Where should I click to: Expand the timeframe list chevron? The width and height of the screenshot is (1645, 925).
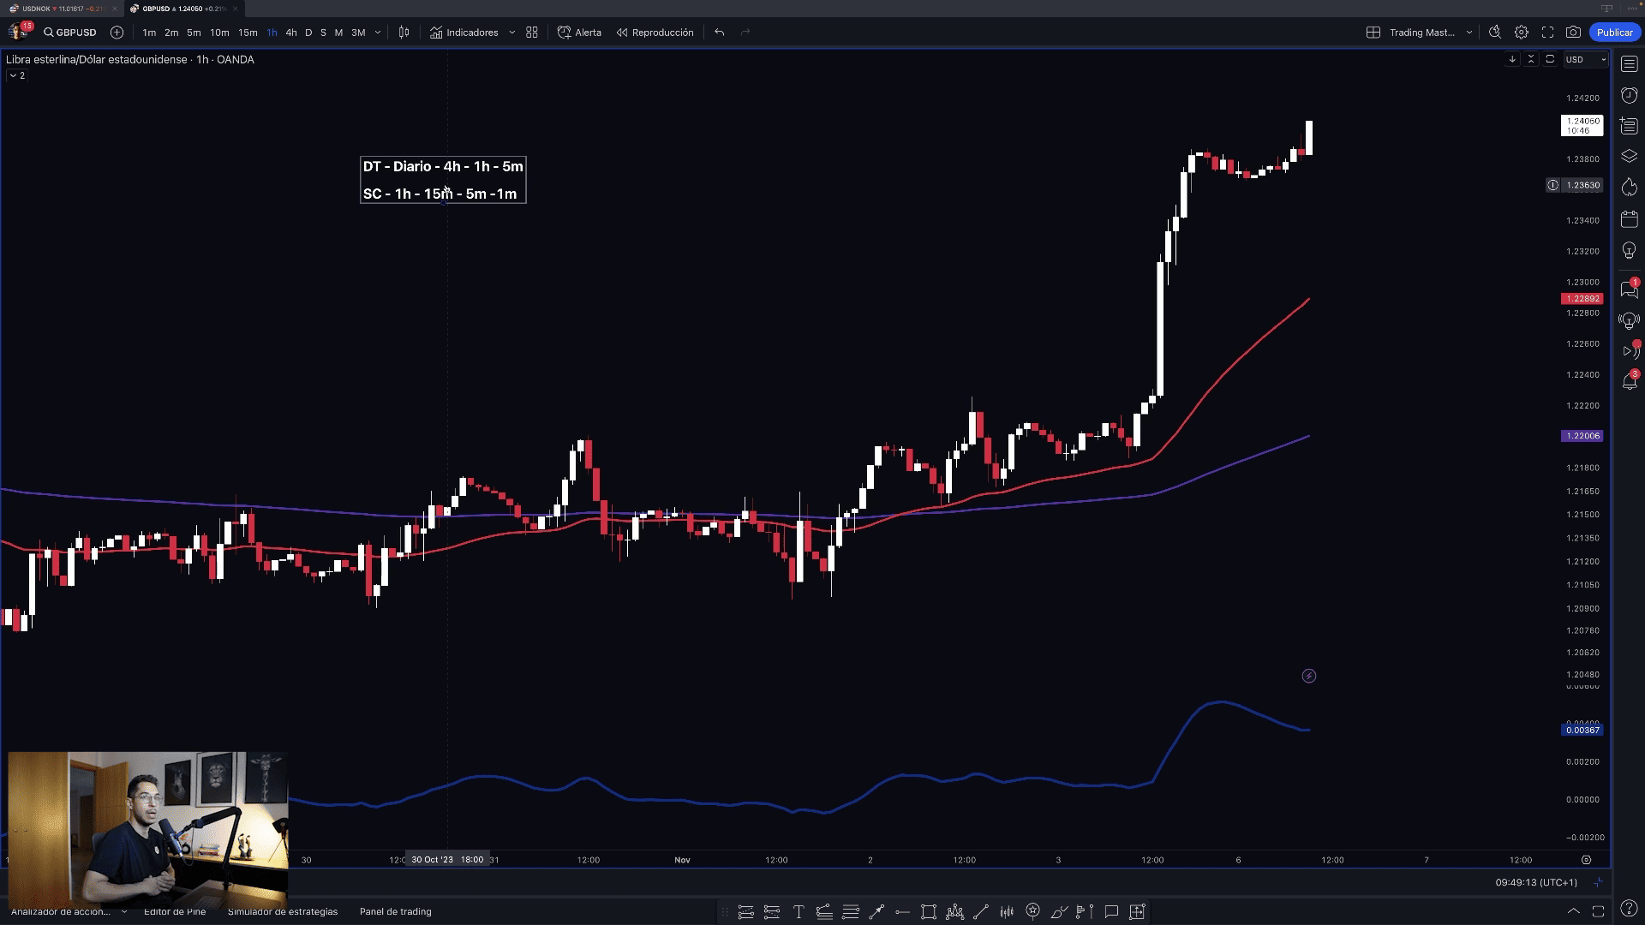[x=378, y=33]
